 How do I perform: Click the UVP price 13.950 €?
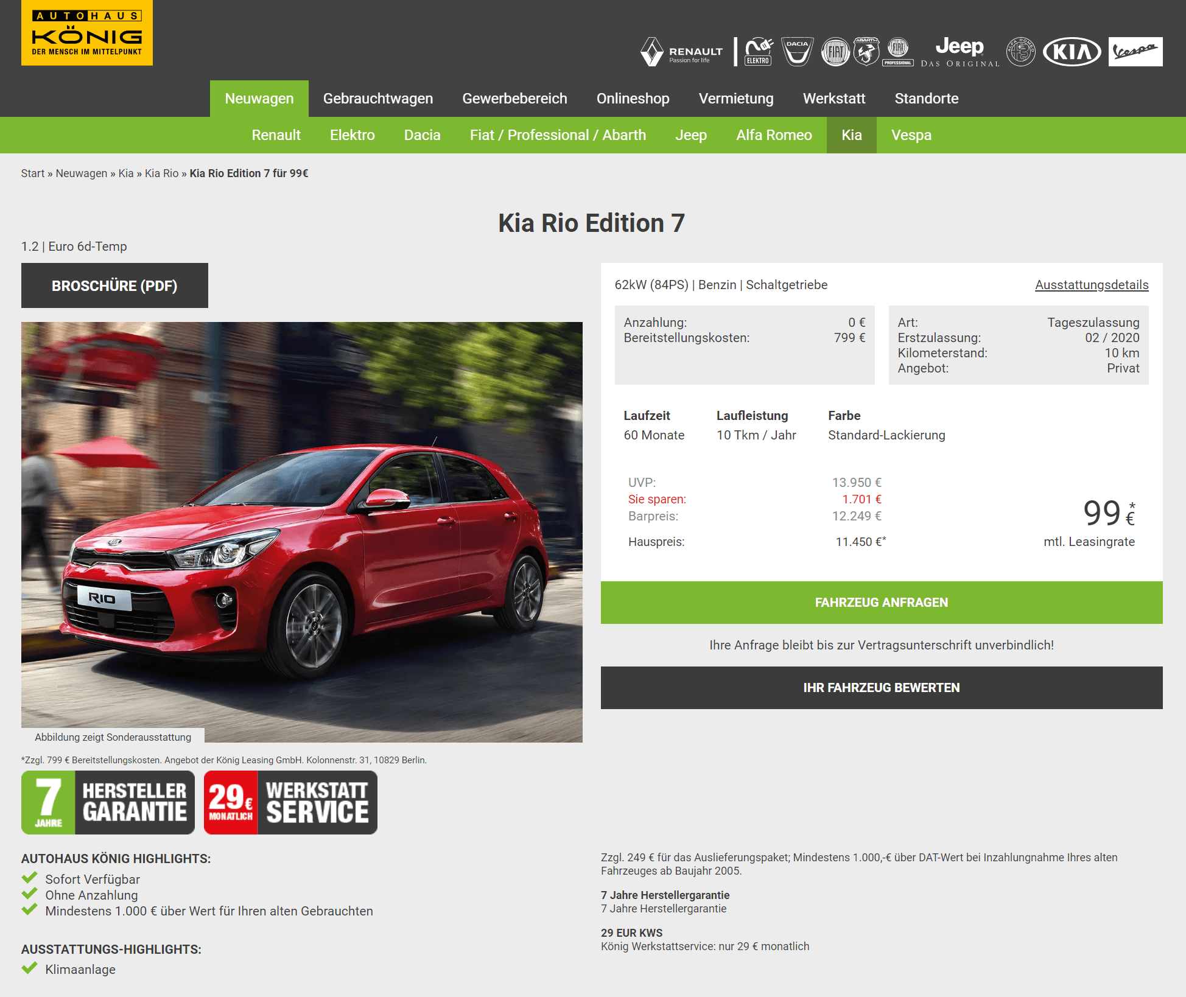(857, 483)
